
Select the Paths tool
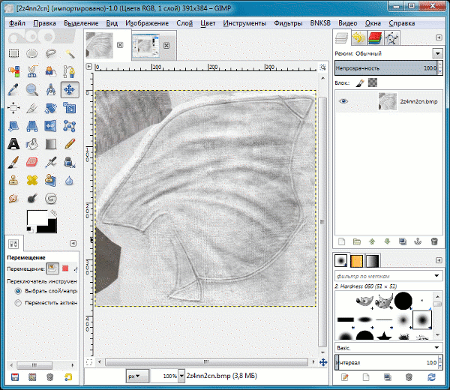click(70, 71)
